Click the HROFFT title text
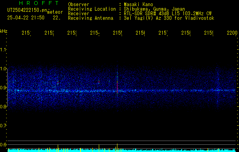 coord(39,3)
